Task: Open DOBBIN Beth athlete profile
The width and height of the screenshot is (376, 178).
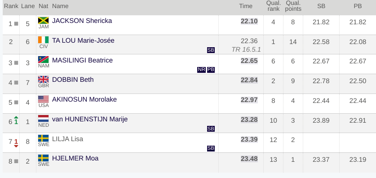Action: click(x=73, y=80)
